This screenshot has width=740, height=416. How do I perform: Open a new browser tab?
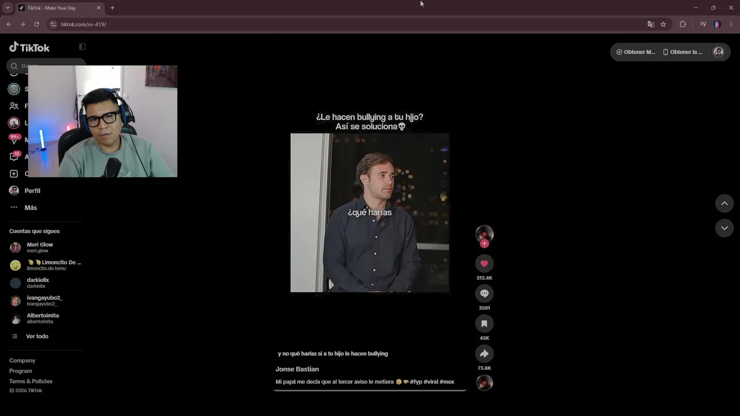(x=112, y=8)
